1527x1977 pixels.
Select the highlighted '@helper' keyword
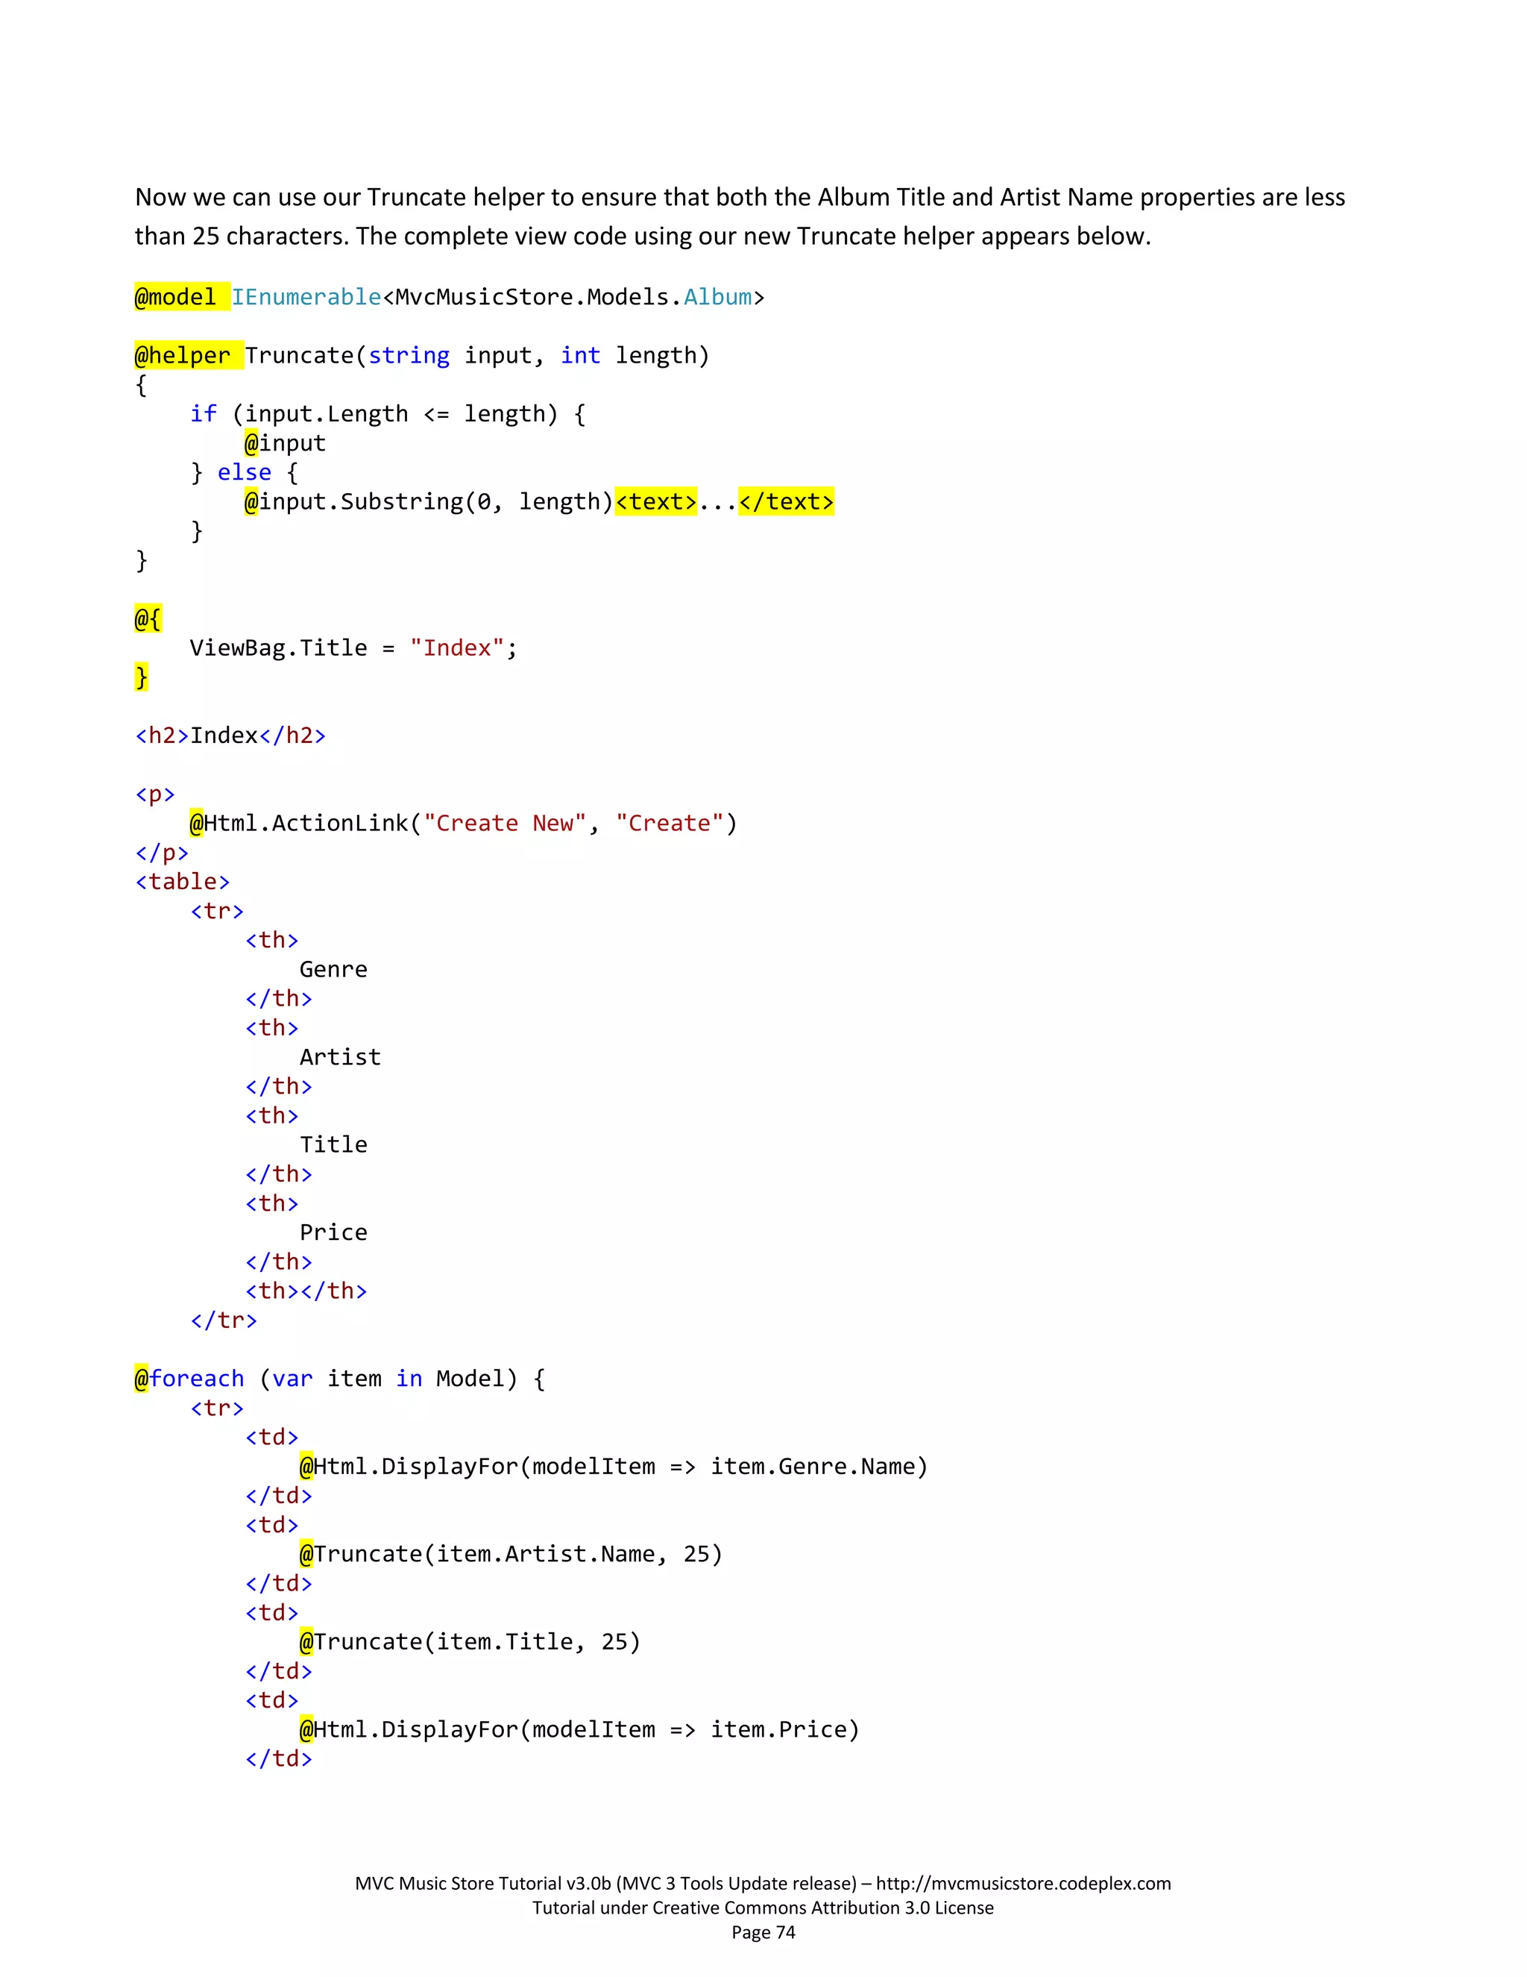[183, 356]
